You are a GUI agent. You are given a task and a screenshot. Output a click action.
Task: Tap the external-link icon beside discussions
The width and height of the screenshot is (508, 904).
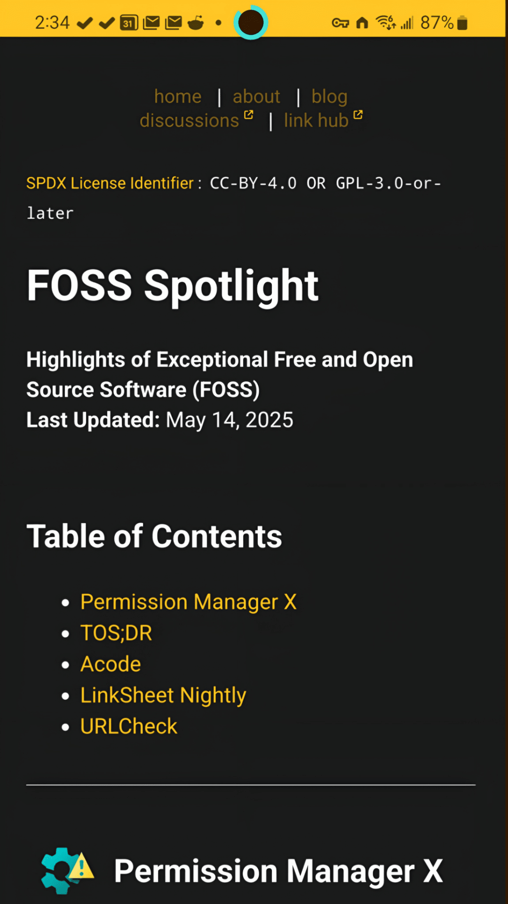[x=249, y=114]
